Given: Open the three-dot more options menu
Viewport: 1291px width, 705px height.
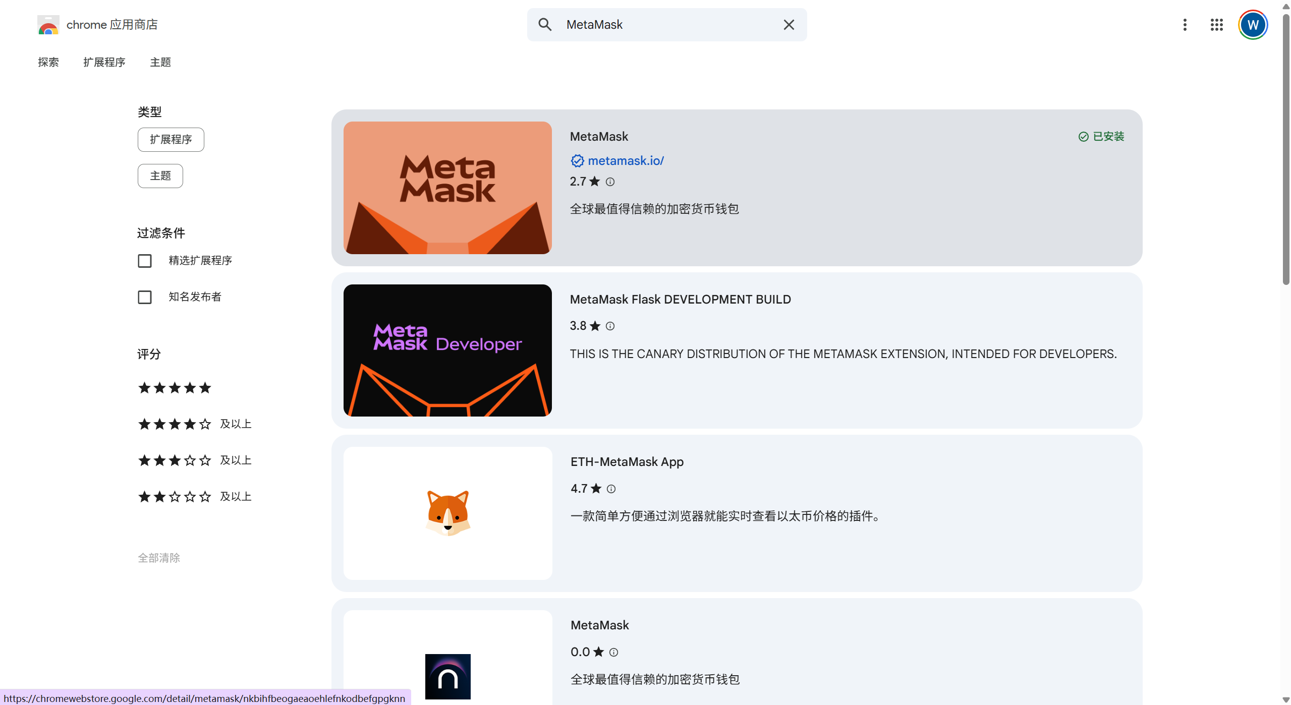Looking at the screenshot, I should 1185,25.
